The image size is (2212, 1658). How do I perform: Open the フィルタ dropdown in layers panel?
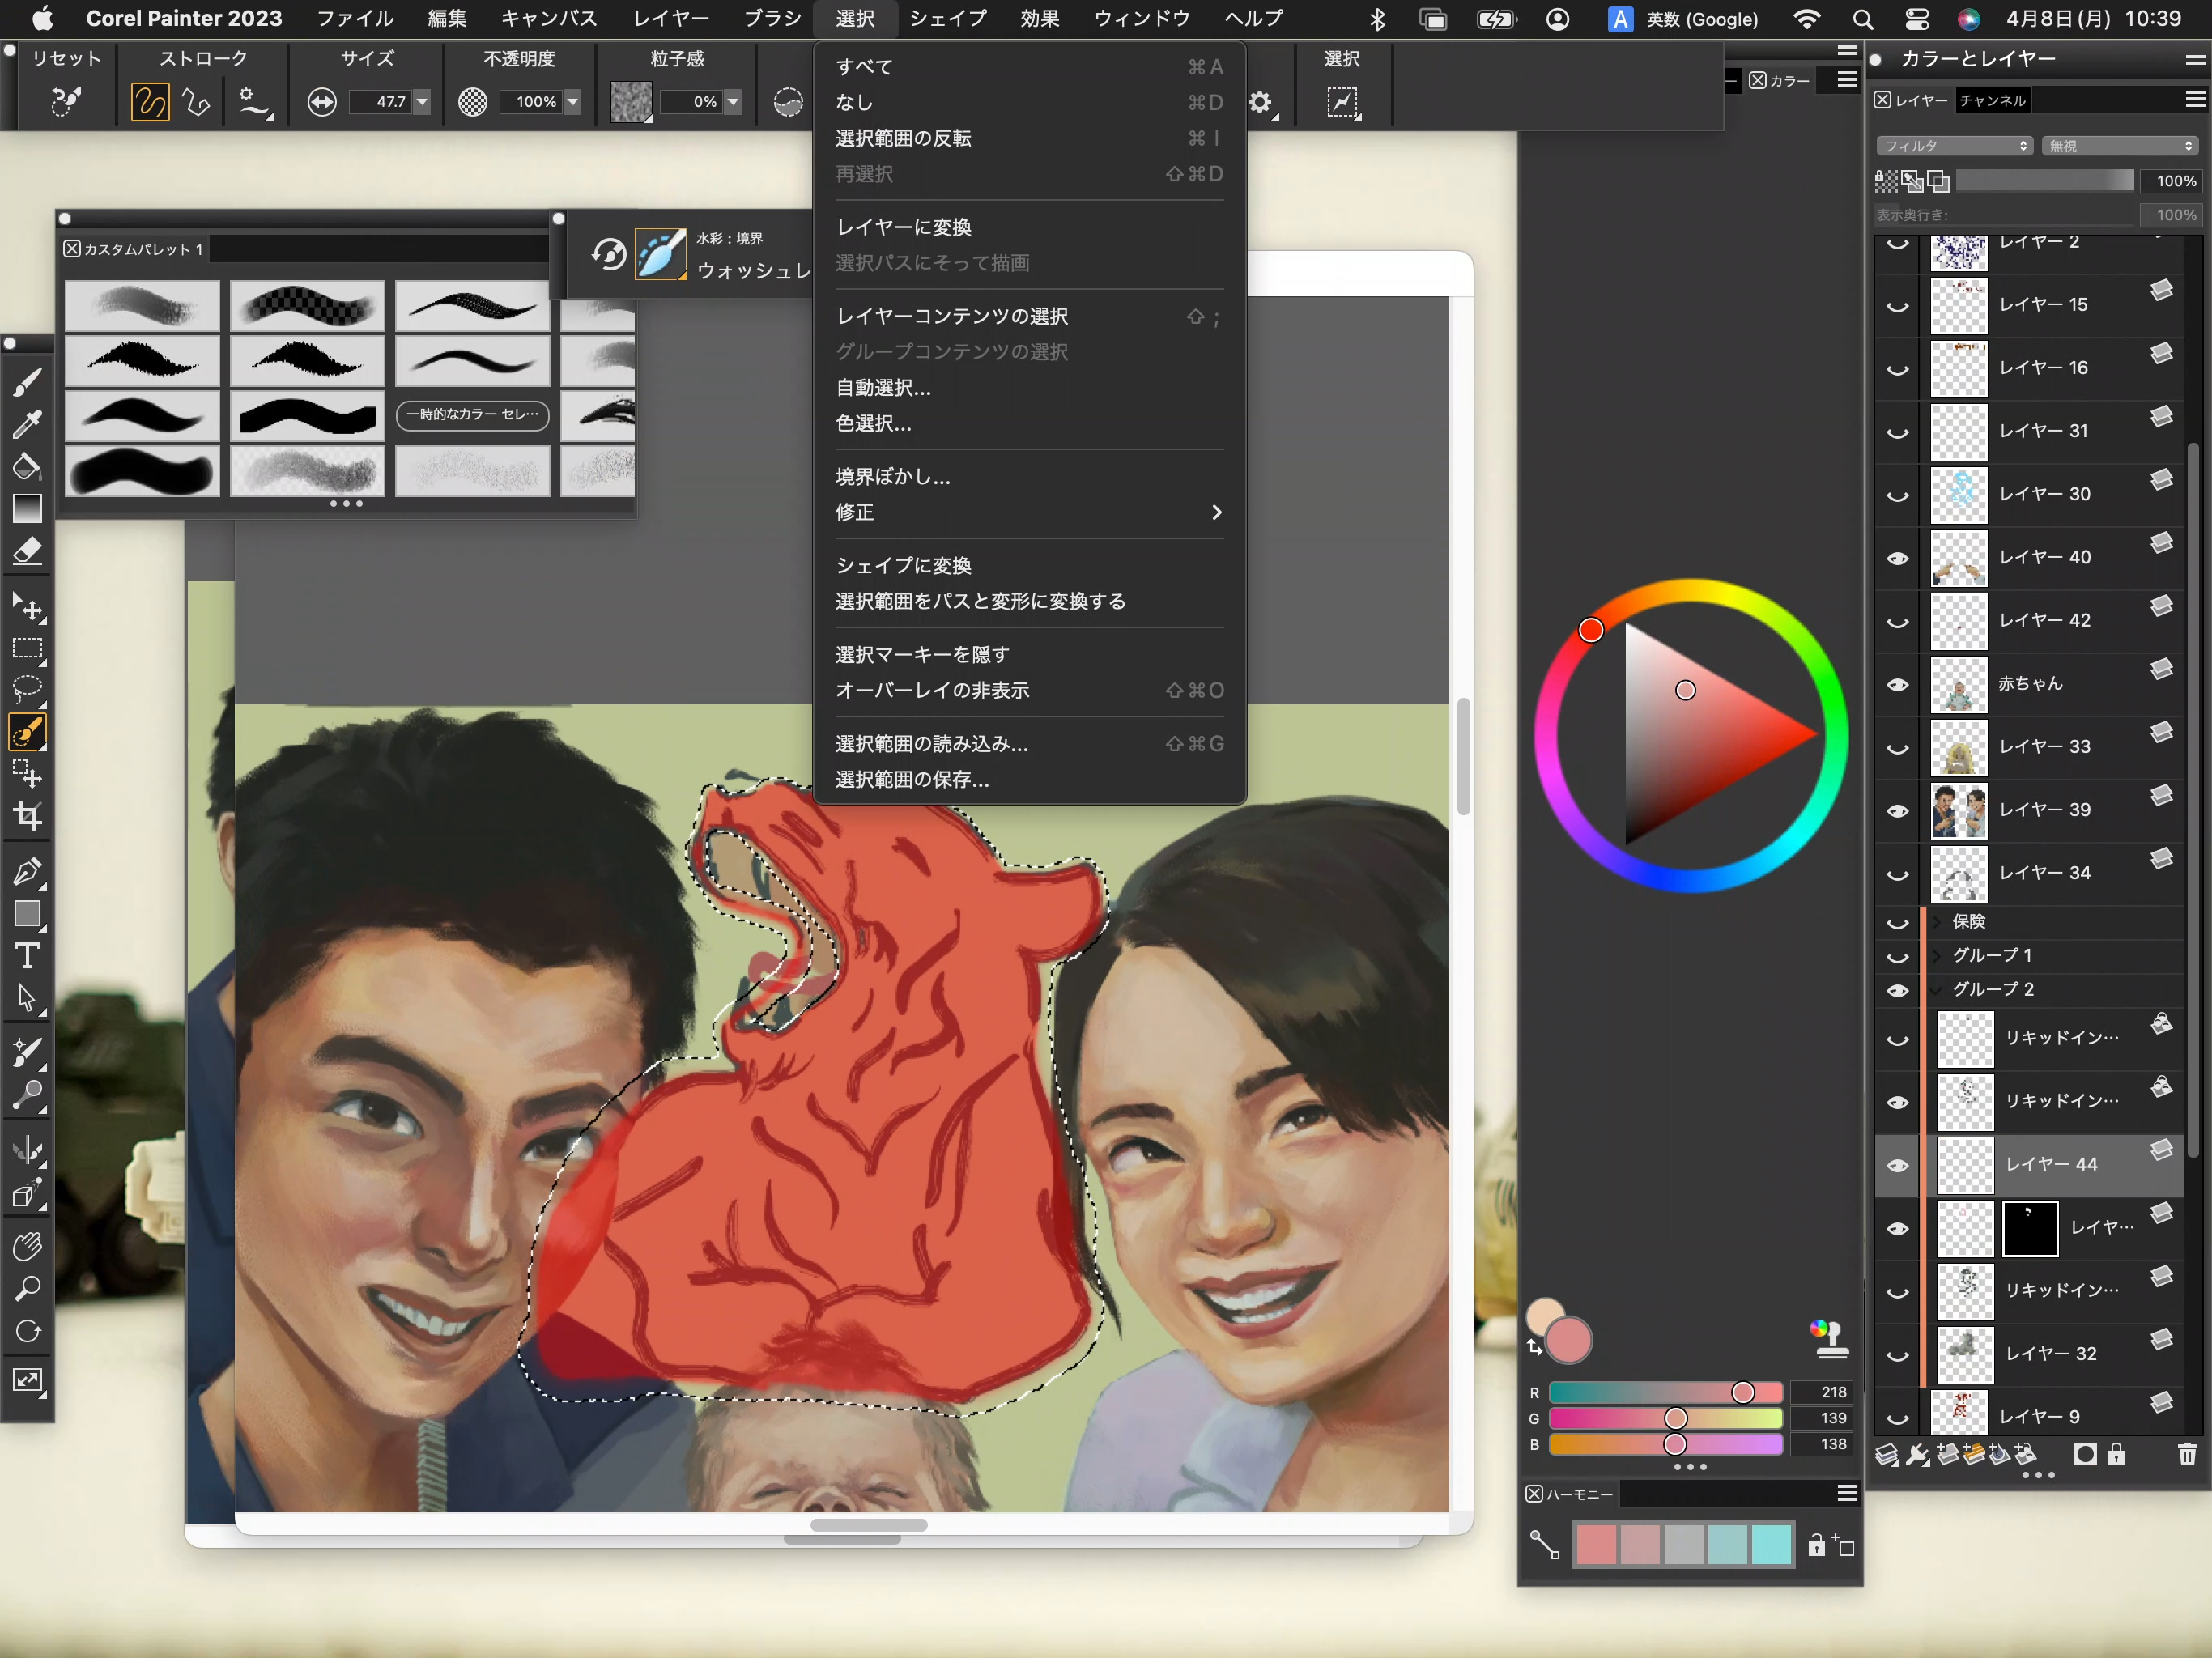[x=1955, y=146]
